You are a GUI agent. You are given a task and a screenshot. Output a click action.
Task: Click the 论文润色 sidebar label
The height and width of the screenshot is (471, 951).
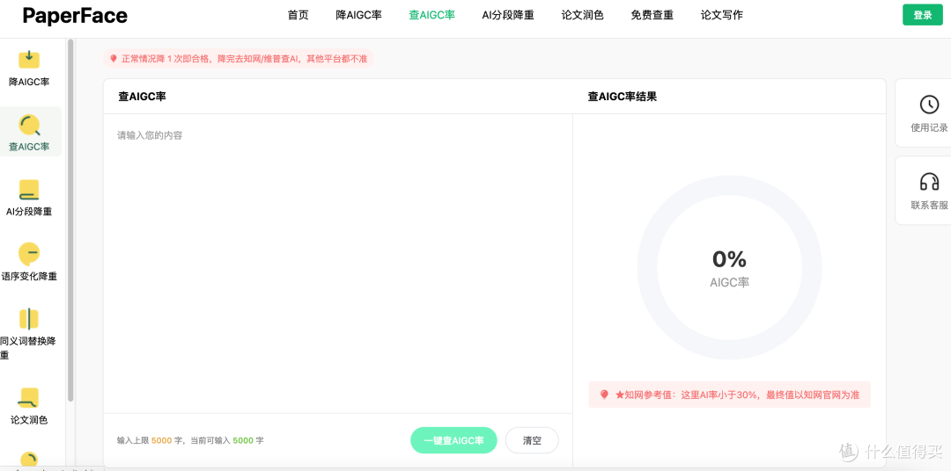click(29, 419)
